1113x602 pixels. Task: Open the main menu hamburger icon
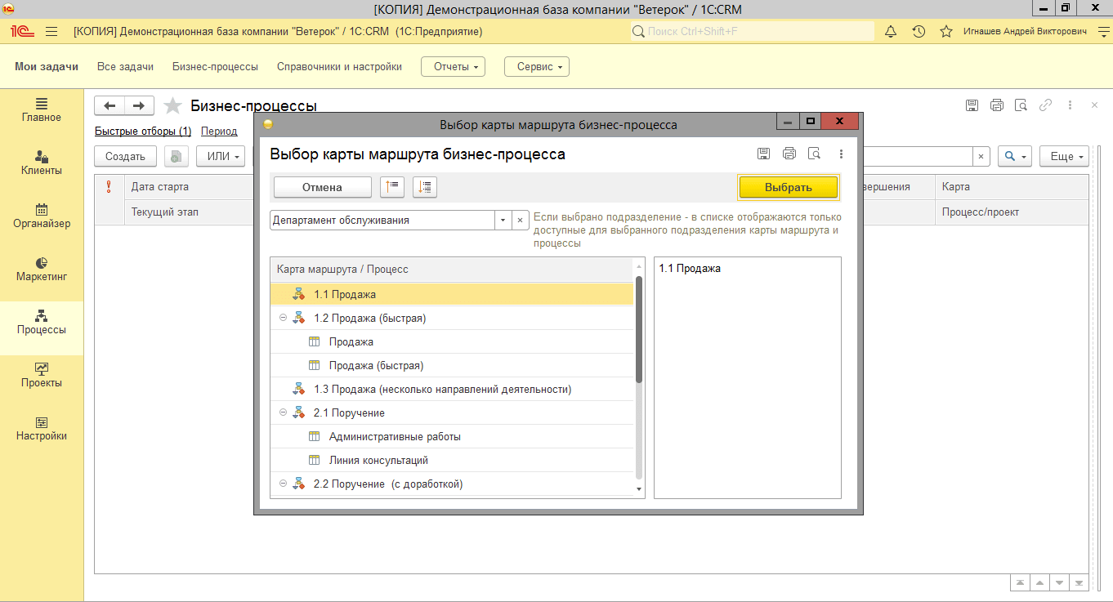[51, 31]
